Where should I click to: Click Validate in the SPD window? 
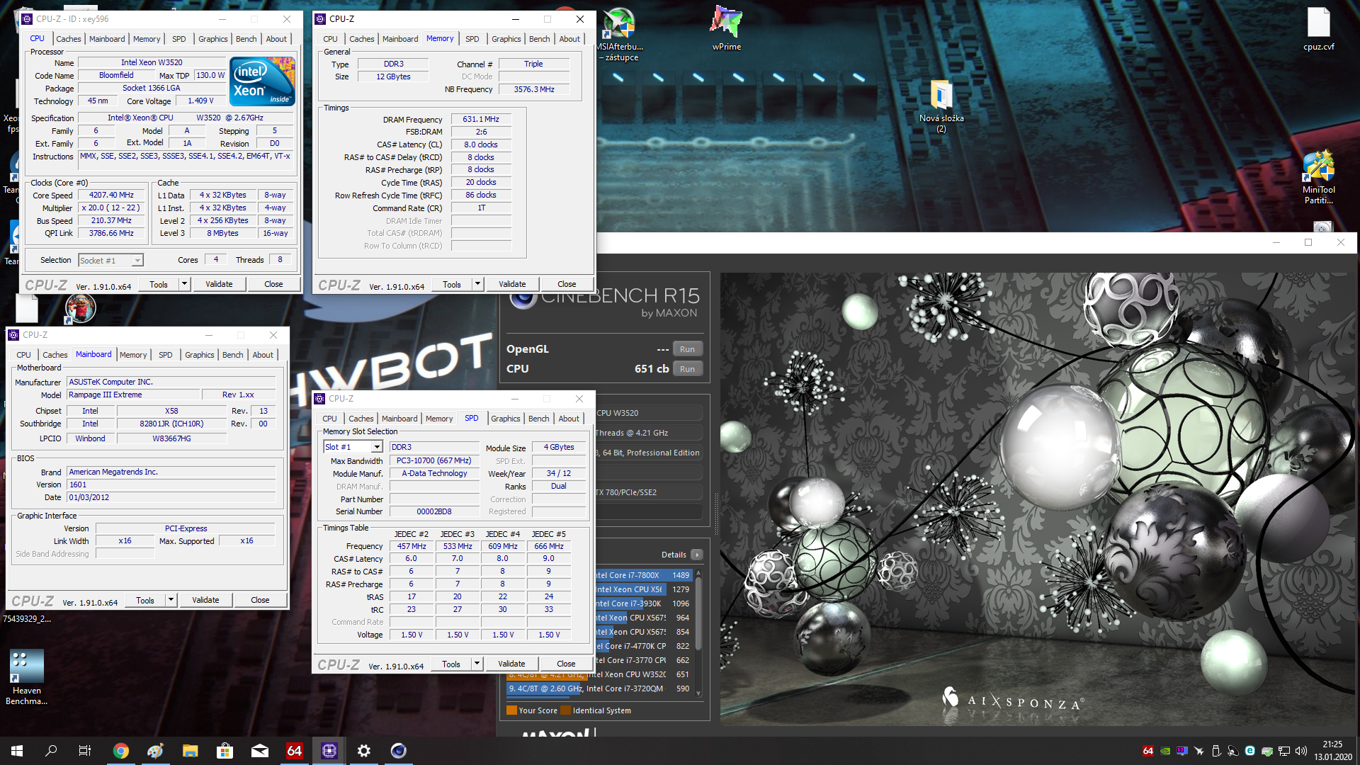point(511,664)
